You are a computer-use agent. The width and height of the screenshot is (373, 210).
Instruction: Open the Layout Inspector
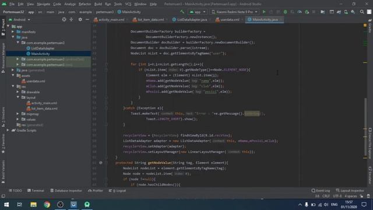[x=350, y=191]
